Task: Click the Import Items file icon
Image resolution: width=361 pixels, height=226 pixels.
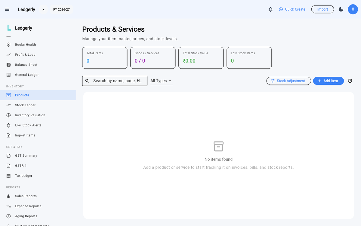Action: (x=9, y=135)
